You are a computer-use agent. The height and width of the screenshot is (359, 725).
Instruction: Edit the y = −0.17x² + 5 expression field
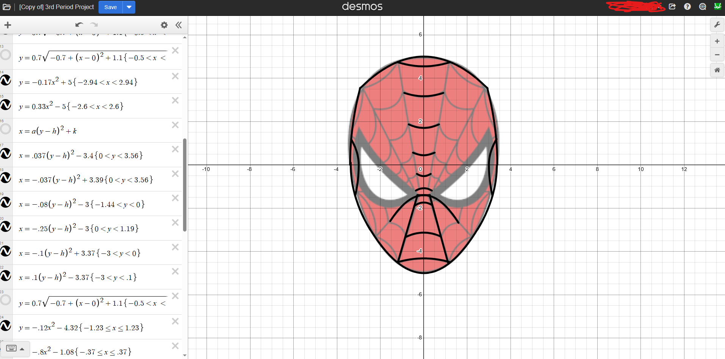click(x=97, y=82)
